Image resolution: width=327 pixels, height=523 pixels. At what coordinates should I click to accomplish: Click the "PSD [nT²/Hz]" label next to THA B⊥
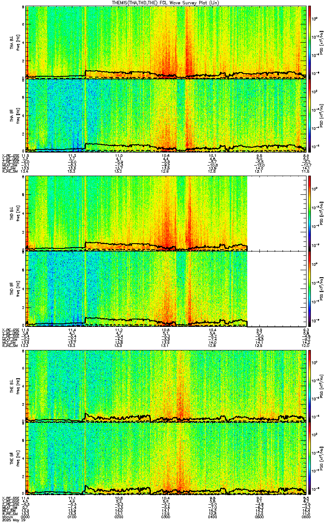(x=321, y=42)
